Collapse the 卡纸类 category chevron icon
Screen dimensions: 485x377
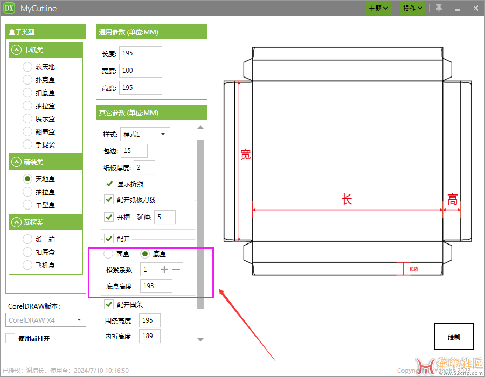click(x=16, y=50)
